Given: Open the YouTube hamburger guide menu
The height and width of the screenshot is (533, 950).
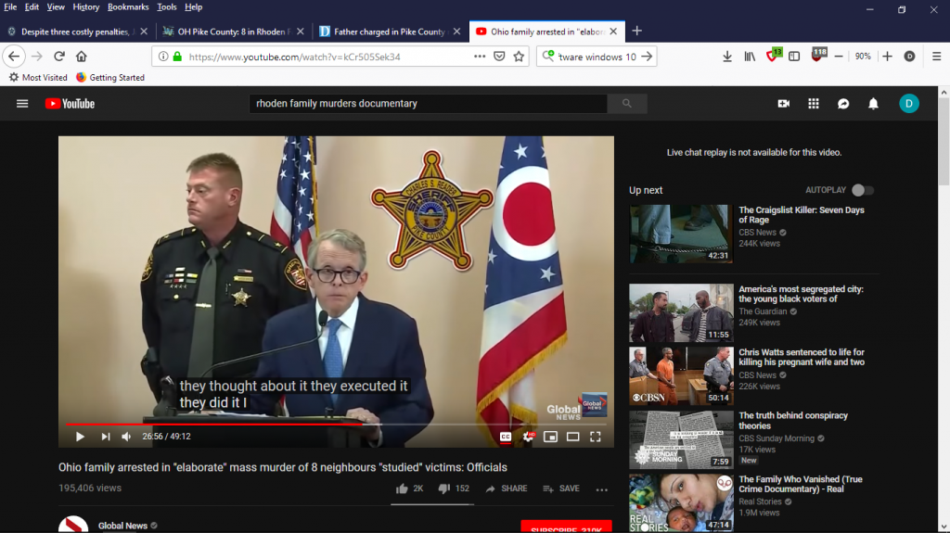Looking at the screenshot, I should (22, 104).
